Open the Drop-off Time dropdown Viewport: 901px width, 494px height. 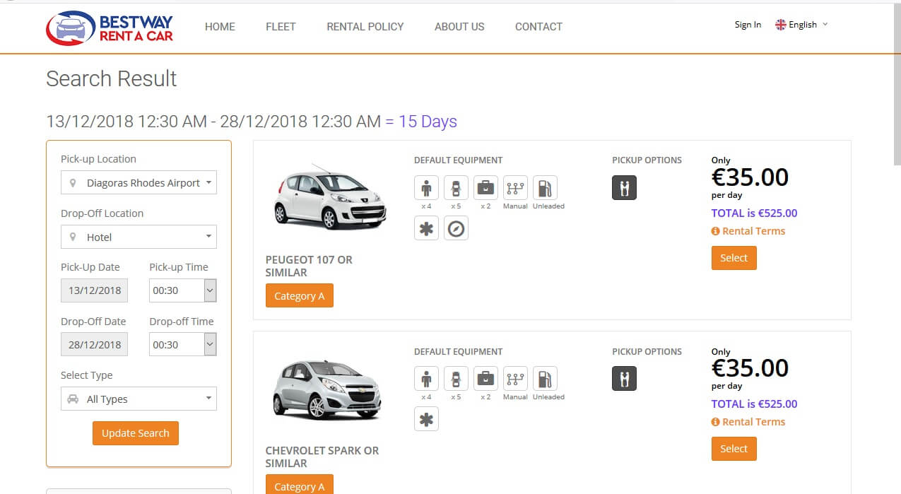[182, 345]
